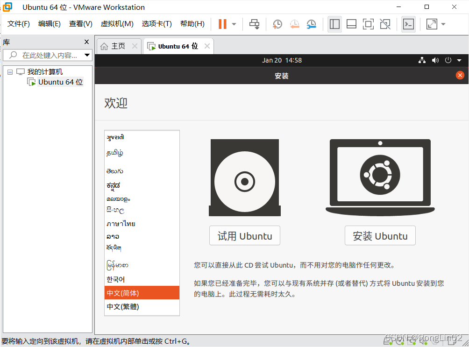Close the 主页 tab
This screenshot has height=347, width=469.
click(135, 46)
